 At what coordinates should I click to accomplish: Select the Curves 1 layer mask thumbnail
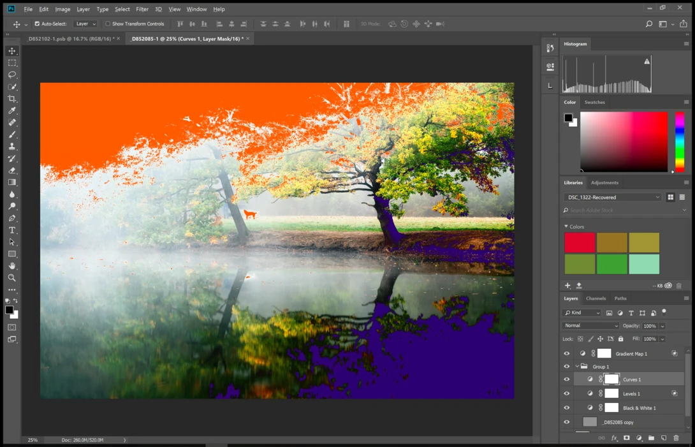[611, 379]
